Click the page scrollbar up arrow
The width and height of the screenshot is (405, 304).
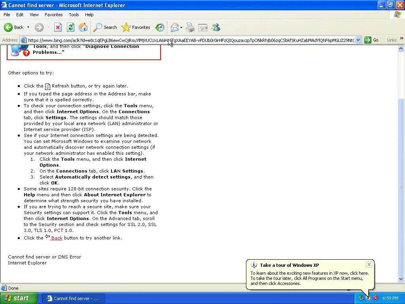coord(401,48)
